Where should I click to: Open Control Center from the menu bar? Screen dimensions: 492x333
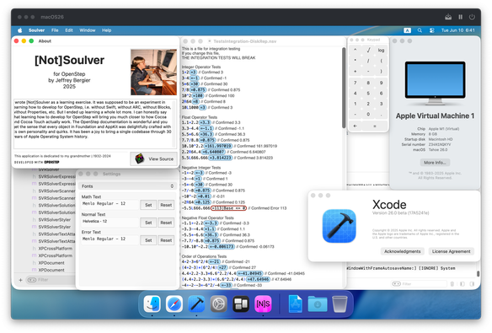tap(431, 30)
